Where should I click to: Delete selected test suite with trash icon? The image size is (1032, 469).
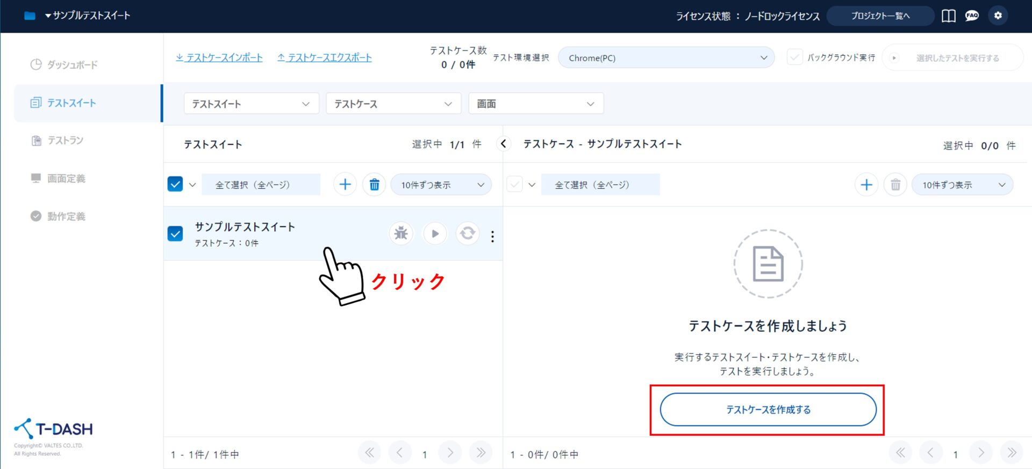click(374, 185)
